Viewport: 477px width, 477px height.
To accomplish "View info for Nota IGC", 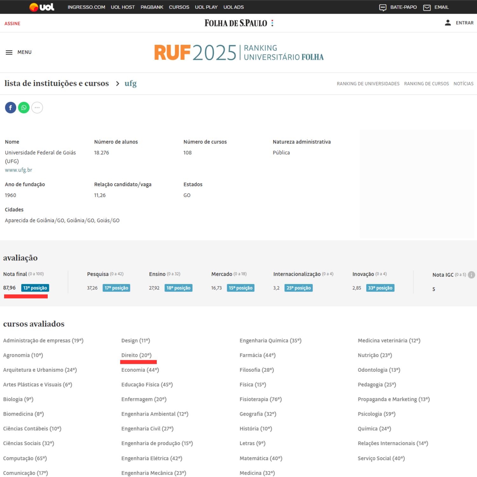I will click(x=471, y=274).
